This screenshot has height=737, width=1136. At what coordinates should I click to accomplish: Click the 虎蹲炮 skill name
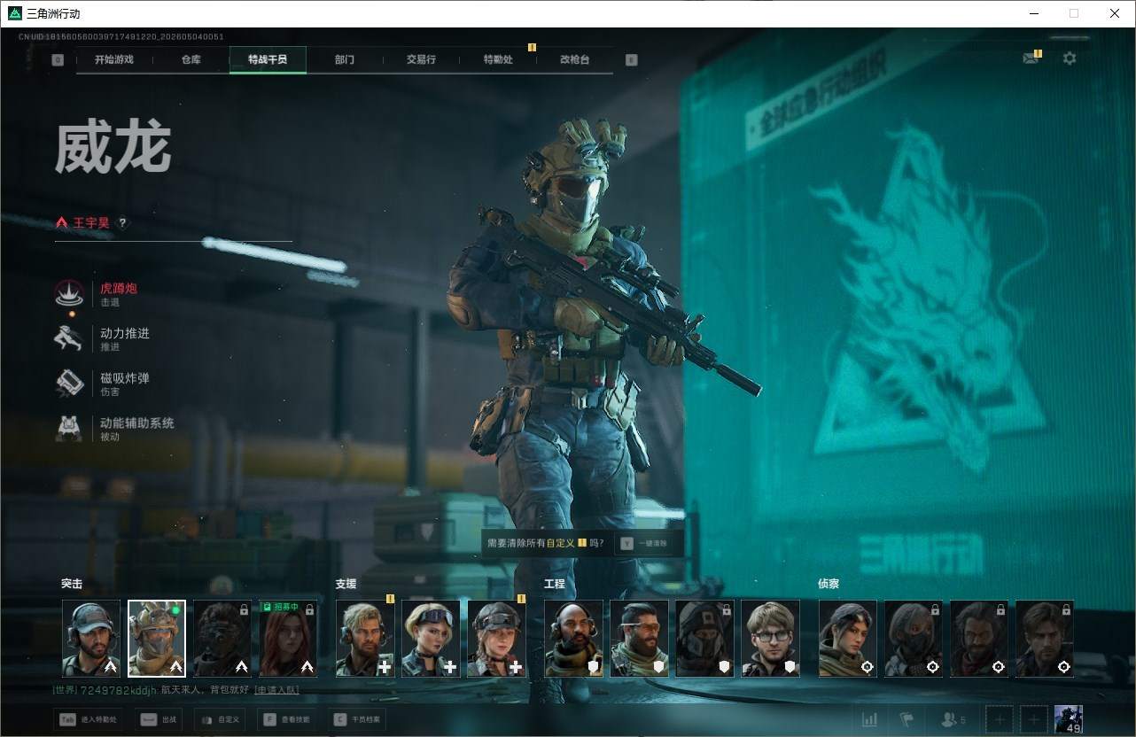(x=119, y=288)
